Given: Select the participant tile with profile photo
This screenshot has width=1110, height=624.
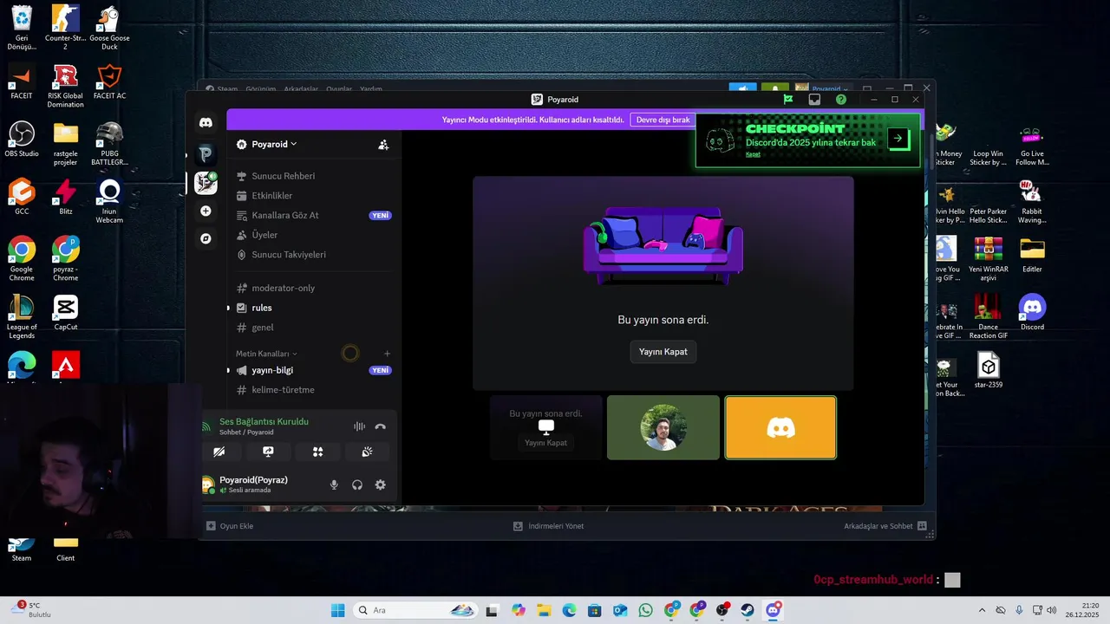Looking at the screenshot, I should point(663,427).
